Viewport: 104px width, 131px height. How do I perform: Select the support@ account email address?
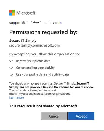click(x=35, y=23)
